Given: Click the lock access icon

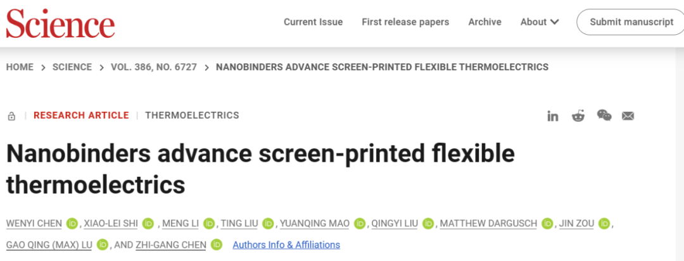Looking at the screenshot, I should [x=12, y=116].
